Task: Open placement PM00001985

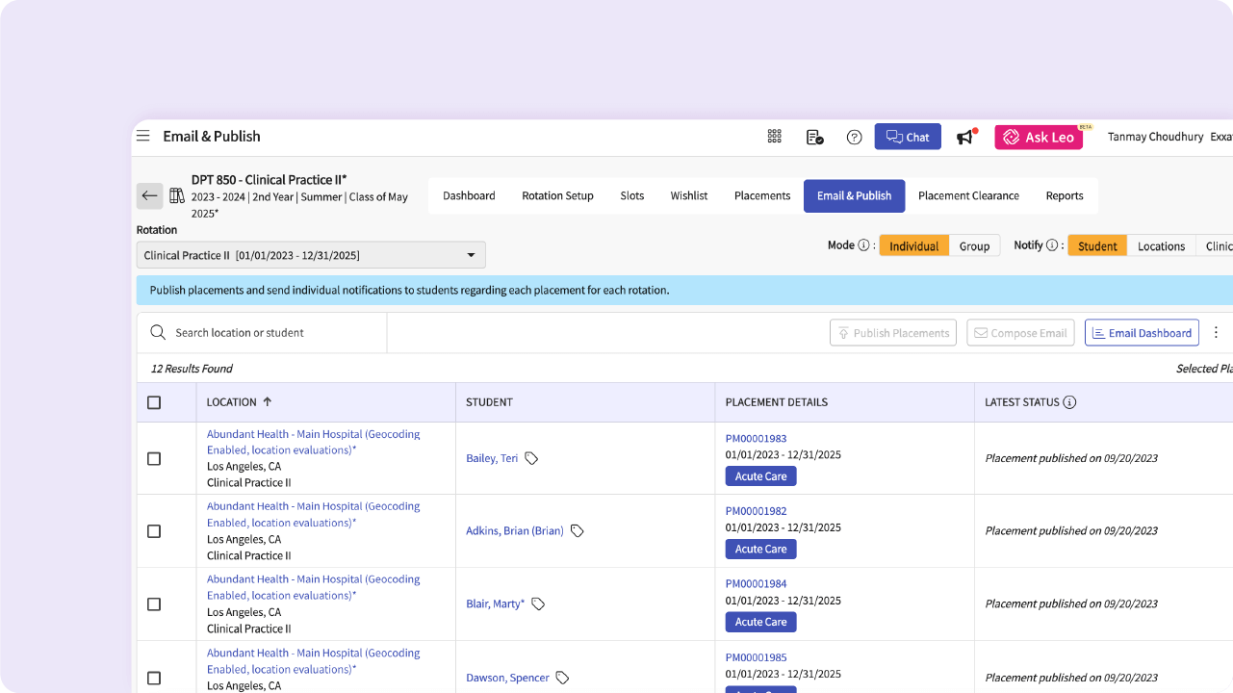Action: pyautogui.click(x=756, y=657)
